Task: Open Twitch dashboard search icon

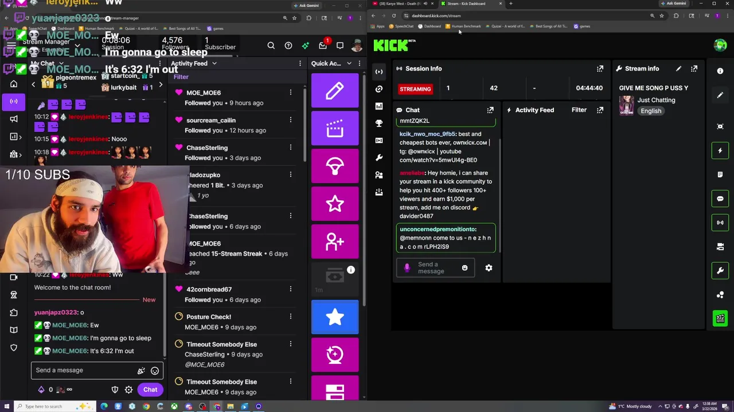Action: [271, 46]
